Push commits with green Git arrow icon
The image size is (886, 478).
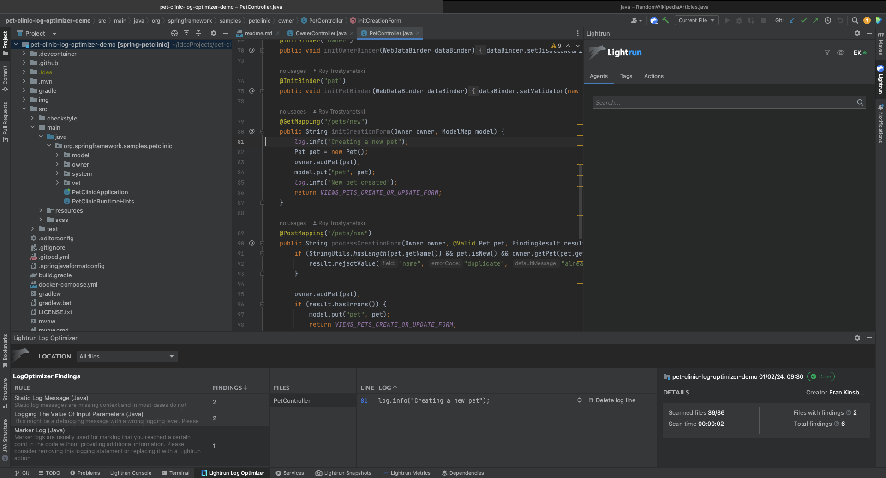pyautogui.click(x=816, y=20)
